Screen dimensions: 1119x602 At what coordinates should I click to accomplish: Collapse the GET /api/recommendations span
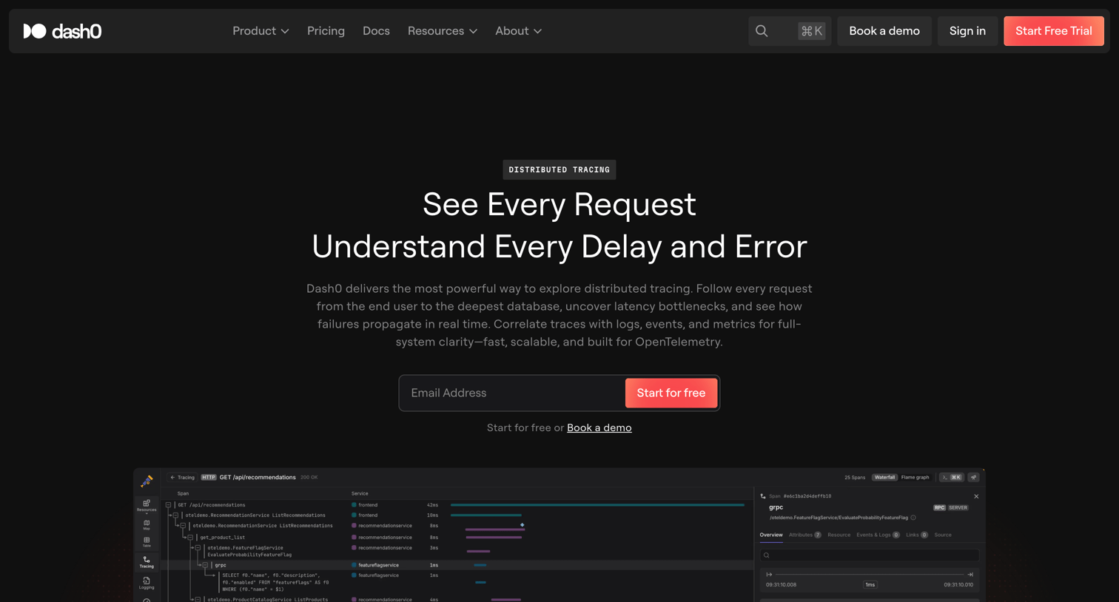[x=168, y=505]
